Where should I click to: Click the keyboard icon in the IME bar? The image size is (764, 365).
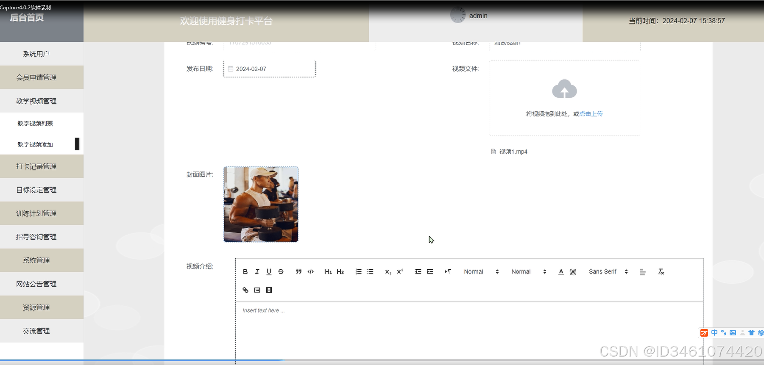(x=733, y=333)
